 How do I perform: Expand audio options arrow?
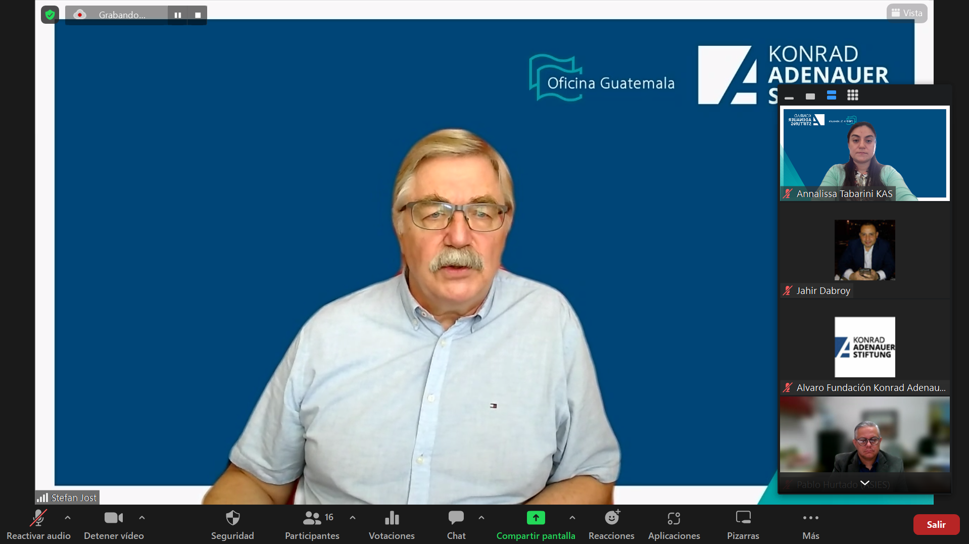[68, 518]
